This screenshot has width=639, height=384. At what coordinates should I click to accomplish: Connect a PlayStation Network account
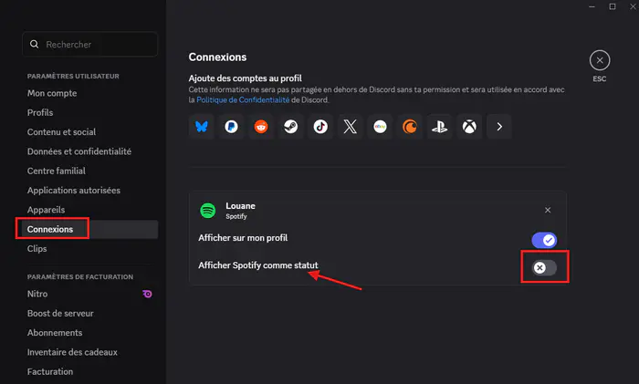pos(439,127)
